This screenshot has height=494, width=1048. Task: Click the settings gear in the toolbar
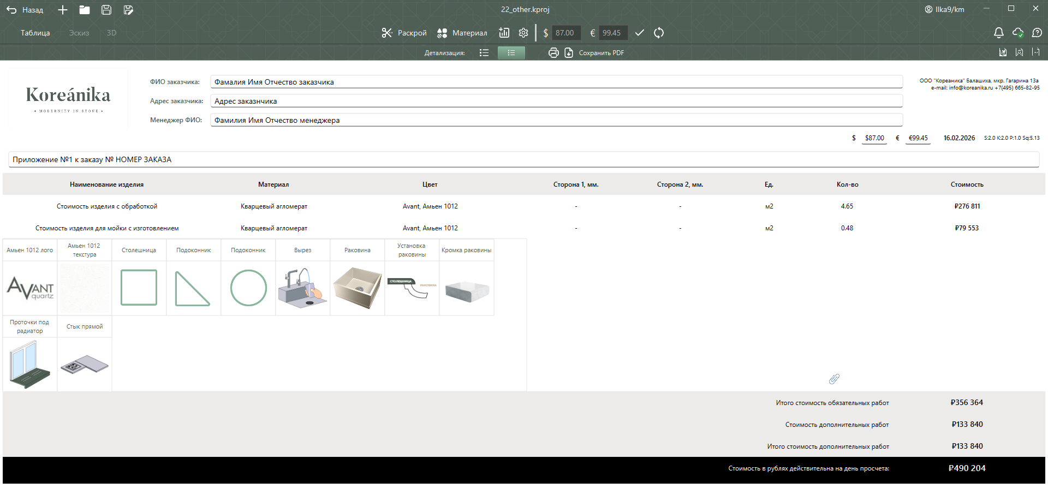point(523,33)
